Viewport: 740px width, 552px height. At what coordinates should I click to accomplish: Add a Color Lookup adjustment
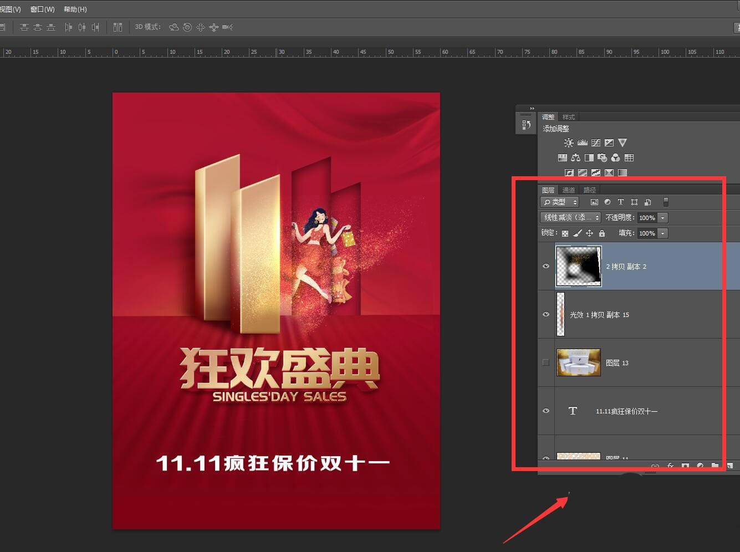pyautogui.click(x=629, y=158)
